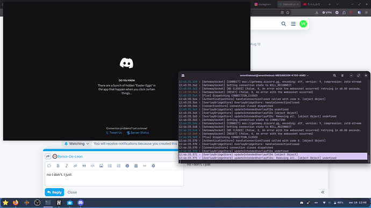Open the browser extensions puzzle icon

344,12
